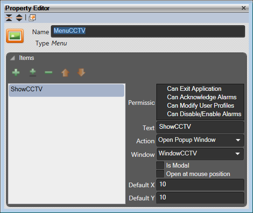Click the orange Menu object type icon
The image size is (253, 213).
point(15,36)
